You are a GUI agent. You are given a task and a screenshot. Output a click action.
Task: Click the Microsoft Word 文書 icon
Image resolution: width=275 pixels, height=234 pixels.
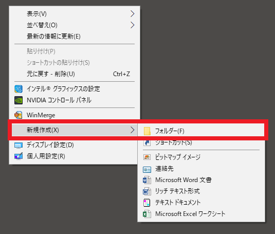click(147, 180)
